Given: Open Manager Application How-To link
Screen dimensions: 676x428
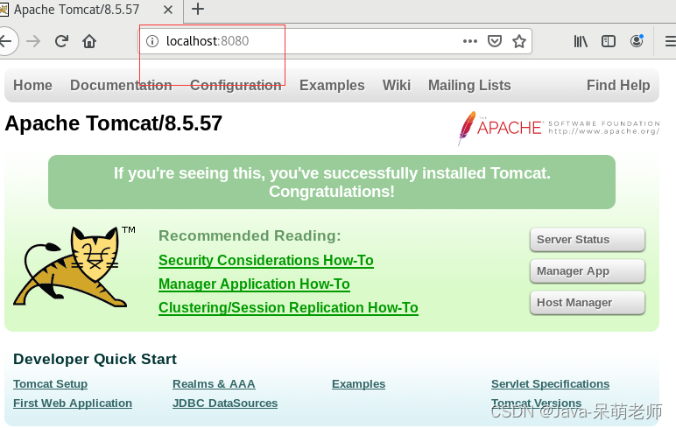Looking at the screenshot, I should (x=254, y=284).
